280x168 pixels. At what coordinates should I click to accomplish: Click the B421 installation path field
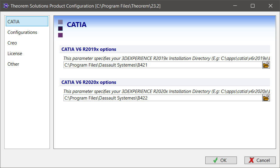pyautogui.click(x=163, y=65)
